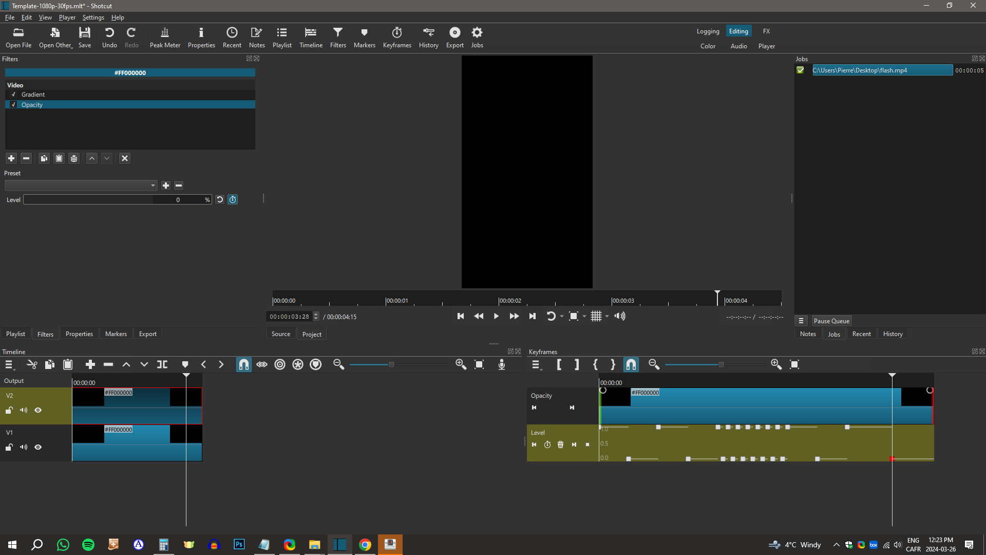Open the Keyframes panel from toolbar
Screen dimensions: 986x555
396,37
